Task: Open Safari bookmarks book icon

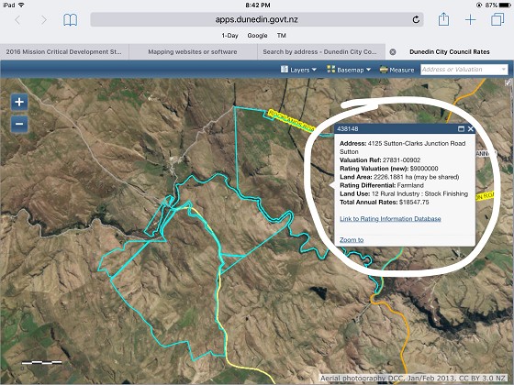Action: [x=70, y=20]
